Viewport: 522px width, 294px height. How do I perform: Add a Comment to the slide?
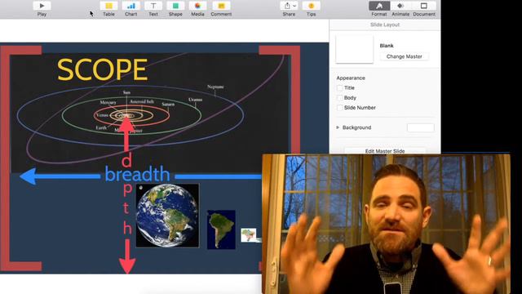[x=221, y=6]
